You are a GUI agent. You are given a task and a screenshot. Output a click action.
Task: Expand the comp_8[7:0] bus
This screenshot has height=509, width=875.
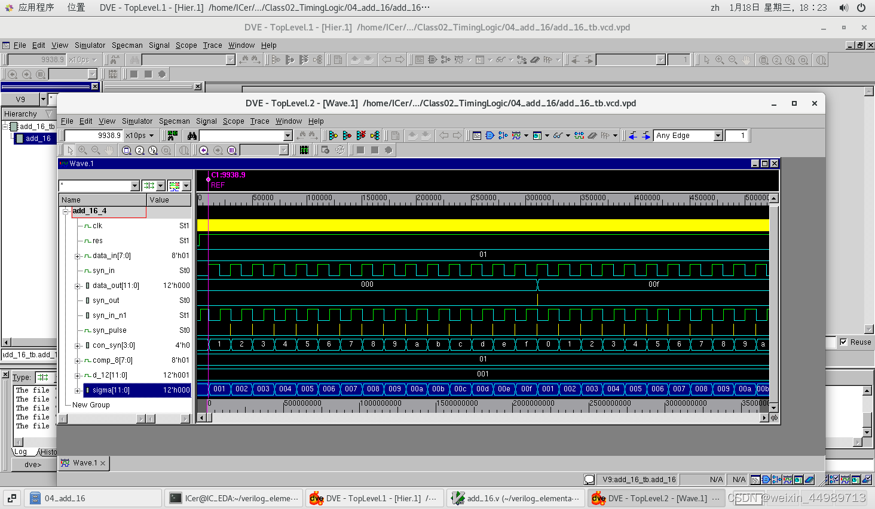(x=77, y=361)
